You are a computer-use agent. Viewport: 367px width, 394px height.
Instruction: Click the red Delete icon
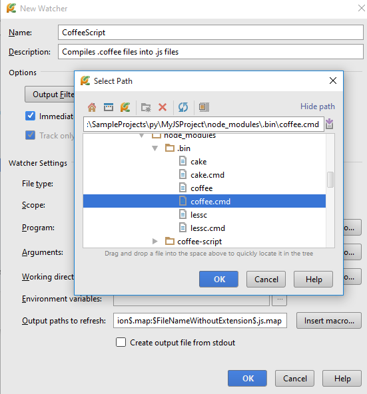[x=163, y=107]
